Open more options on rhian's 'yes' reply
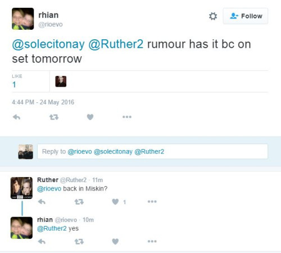Image resolution: width=281 pixels, height=253 pixels. coord(152,241)
